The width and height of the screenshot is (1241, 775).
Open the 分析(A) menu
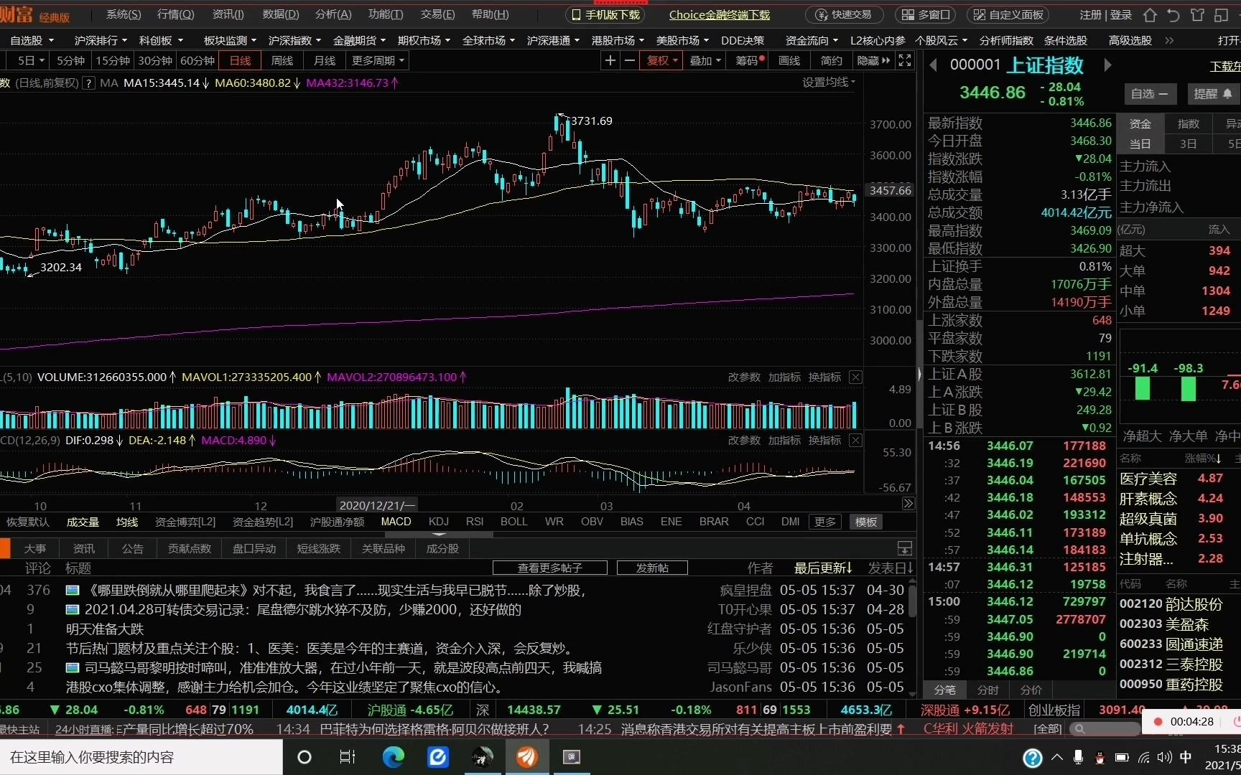pyautogui.click(x=333, y=14)
